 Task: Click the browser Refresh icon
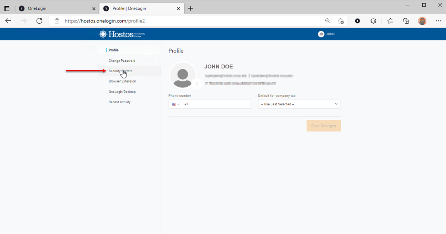[39, 21]
